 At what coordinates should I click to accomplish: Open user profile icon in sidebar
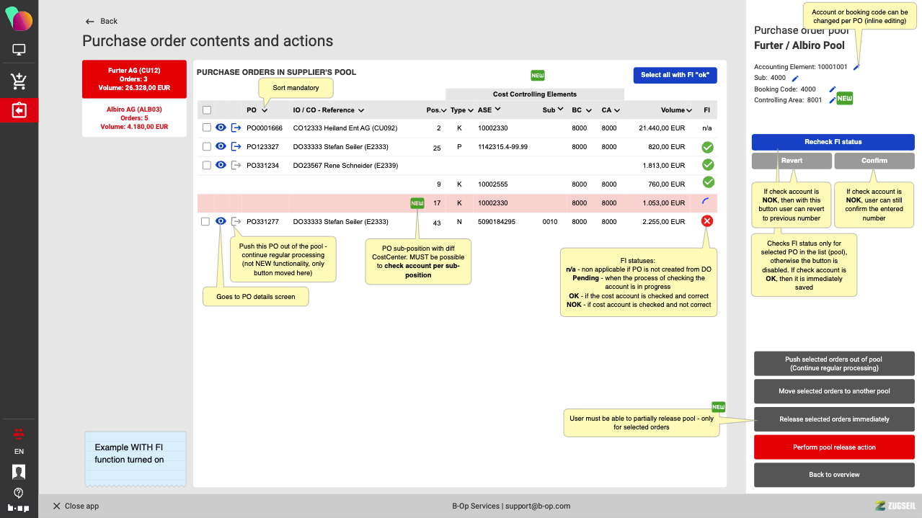pos(19,472)
